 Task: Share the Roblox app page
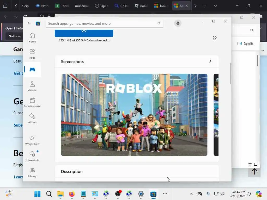215,38
